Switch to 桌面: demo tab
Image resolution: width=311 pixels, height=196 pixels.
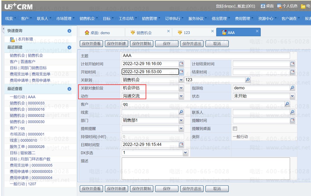click(102, 32)
